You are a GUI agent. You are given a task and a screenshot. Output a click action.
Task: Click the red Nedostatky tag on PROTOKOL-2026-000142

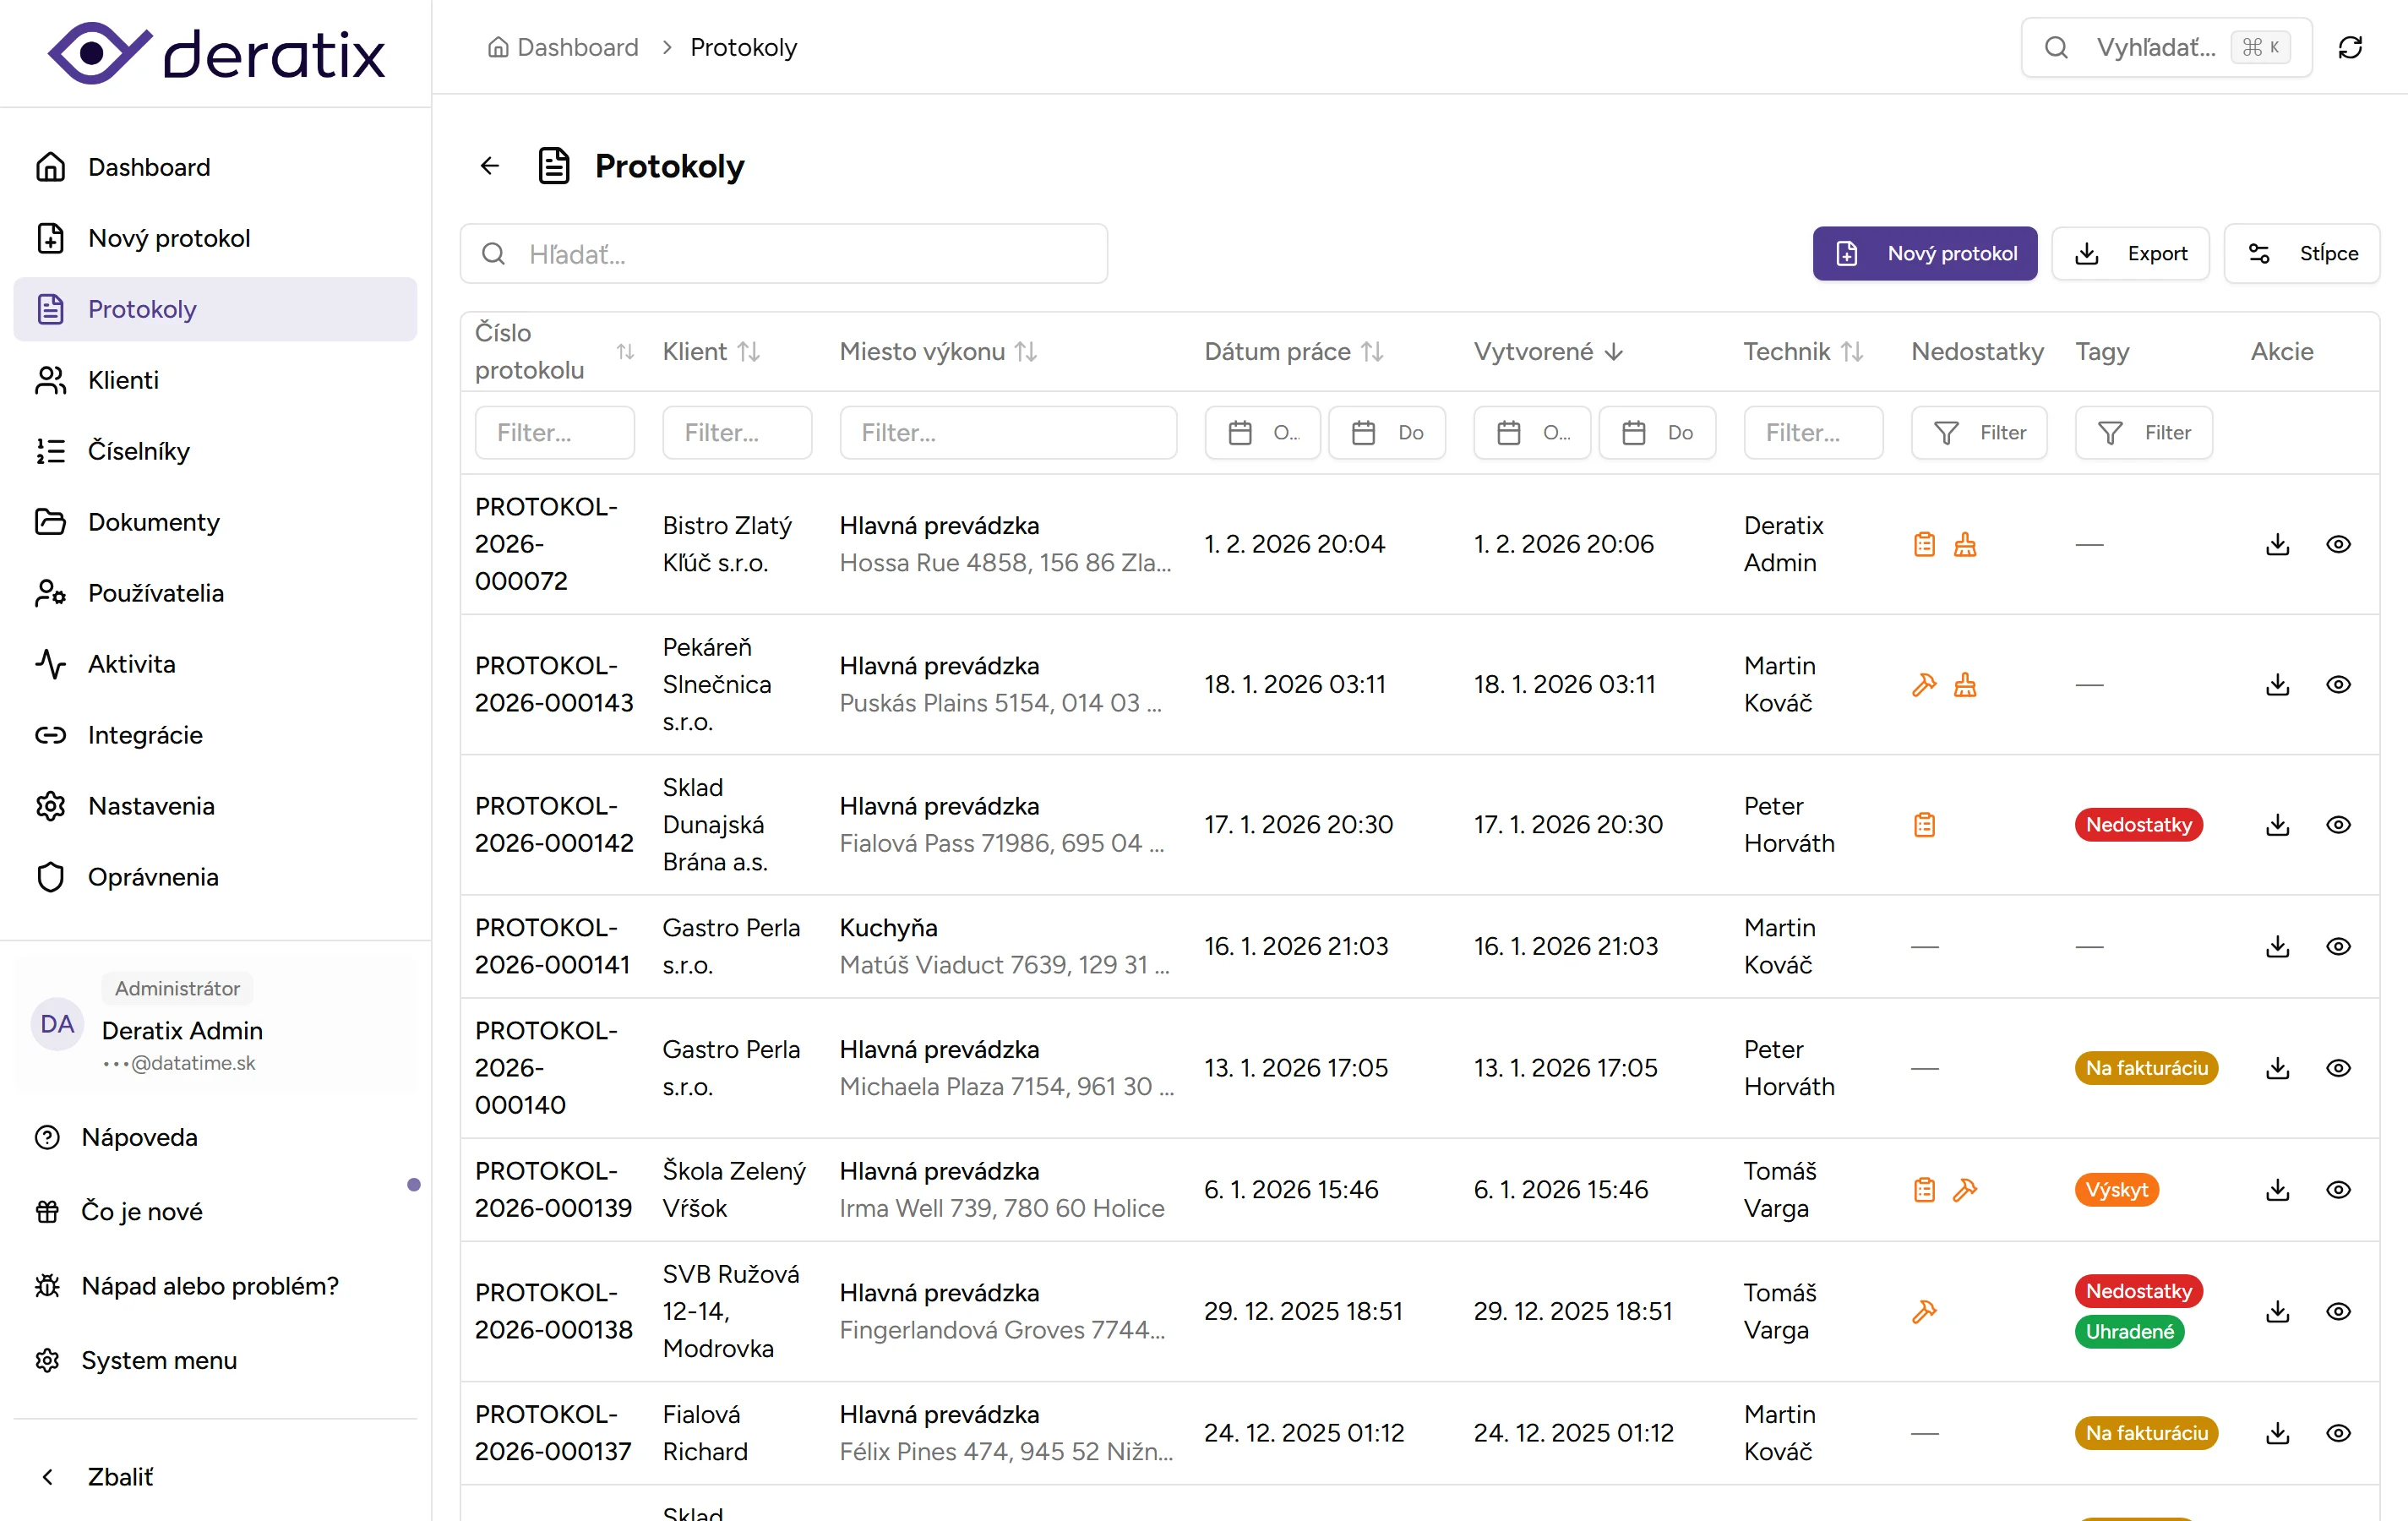2138,825
